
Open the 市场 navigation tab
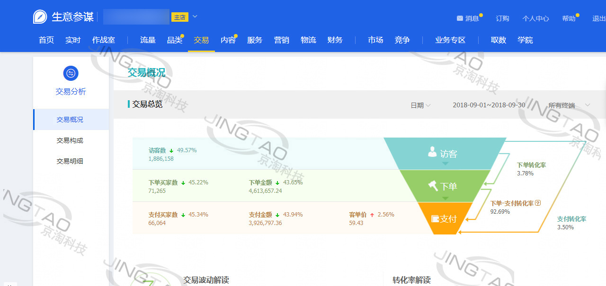375,40
